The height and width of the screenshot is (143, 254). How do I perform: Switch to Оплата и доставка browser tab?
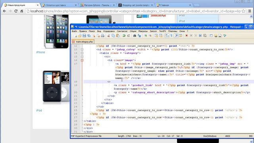pos(60,5)
